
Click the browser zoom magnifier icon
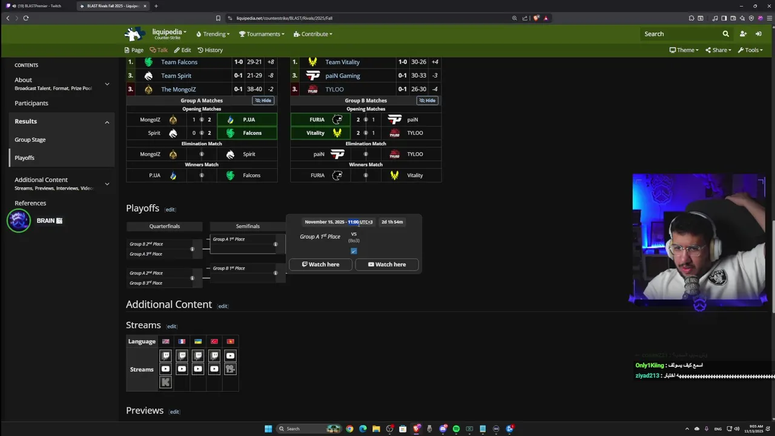[515, 18]
